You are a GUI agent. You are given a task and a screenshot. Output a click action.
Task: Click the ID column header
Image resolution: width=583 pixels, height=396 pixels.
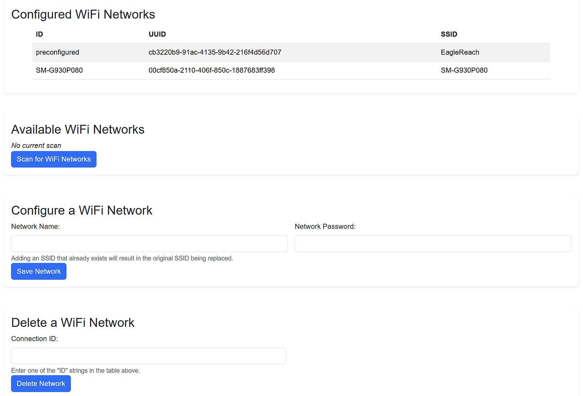point(39,34)
